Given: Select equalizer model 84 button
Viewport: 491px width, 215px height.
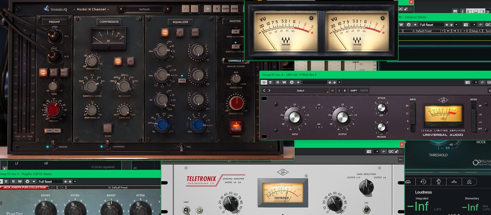Looking at the screenshot, I should pos(165,33).
